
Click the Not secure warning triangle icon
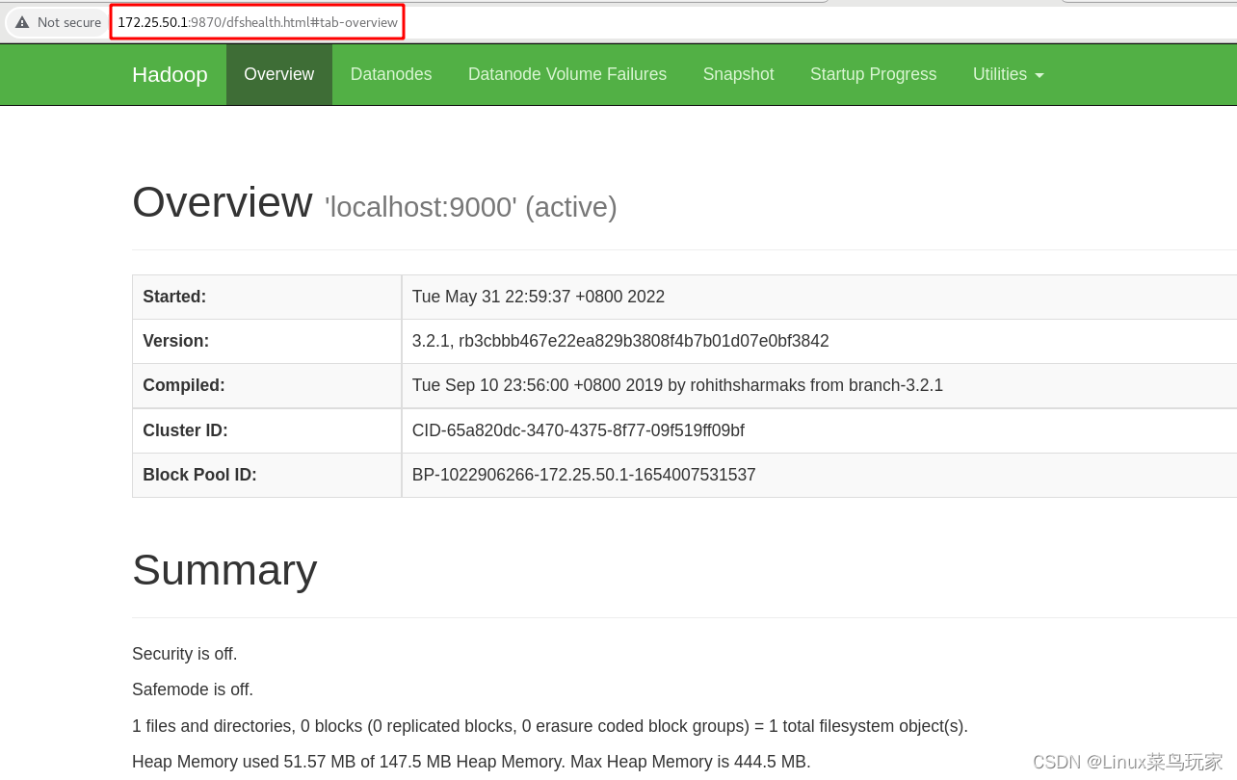point(22,22)
